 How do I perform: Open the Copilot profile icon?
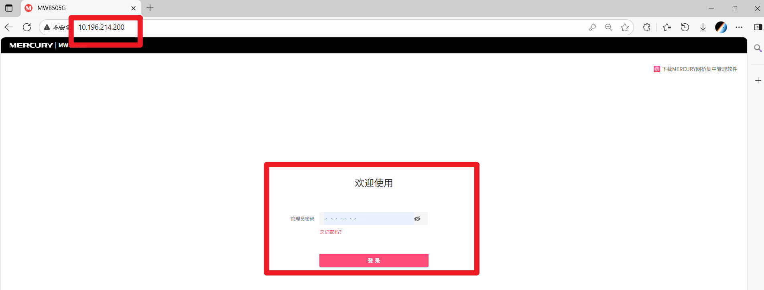721,27
